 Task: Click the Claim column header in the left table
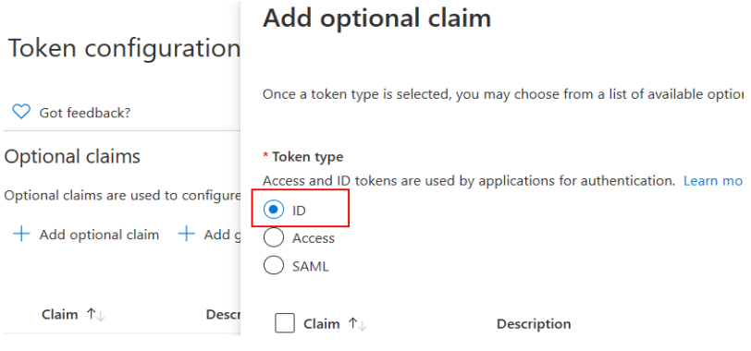[60, 315]
